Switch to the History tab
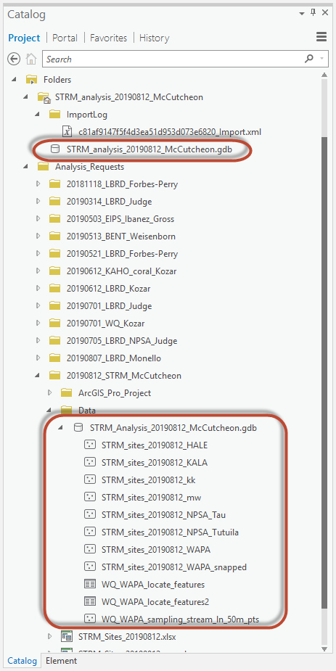 click(x=154, y=38)
